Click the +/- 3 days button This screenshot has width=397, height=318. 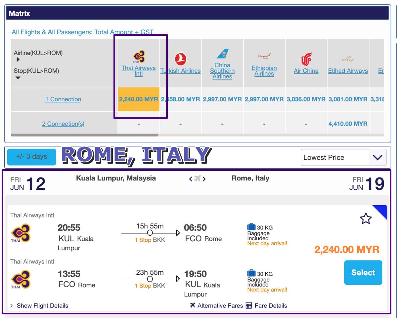[31, 157]
